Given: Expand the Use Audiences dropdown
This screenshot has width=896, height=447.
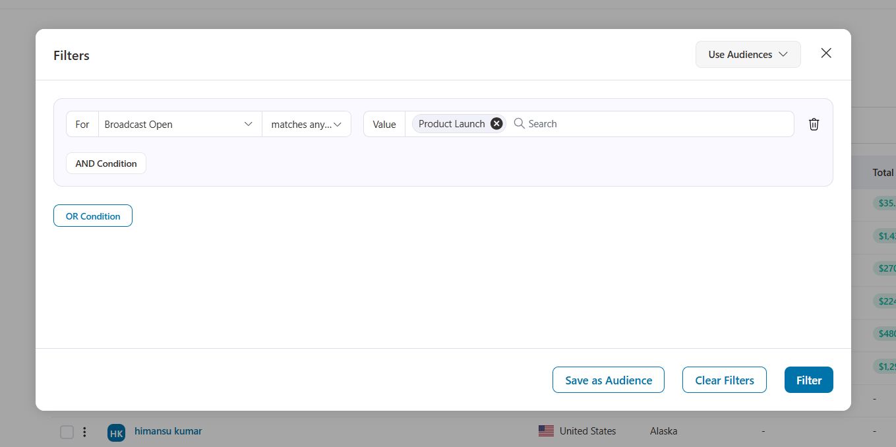Looking at the screenshot, I should (748, 55).
